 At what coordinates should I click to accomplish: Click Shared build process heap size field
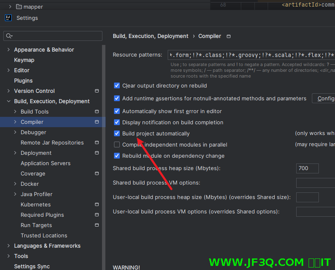[x=307, y=168]
